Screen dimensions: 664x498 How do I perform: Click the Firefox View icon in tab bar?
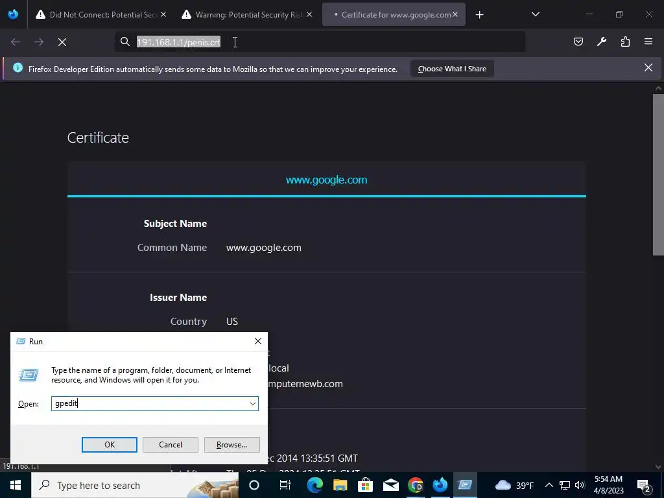pos(13,14)
